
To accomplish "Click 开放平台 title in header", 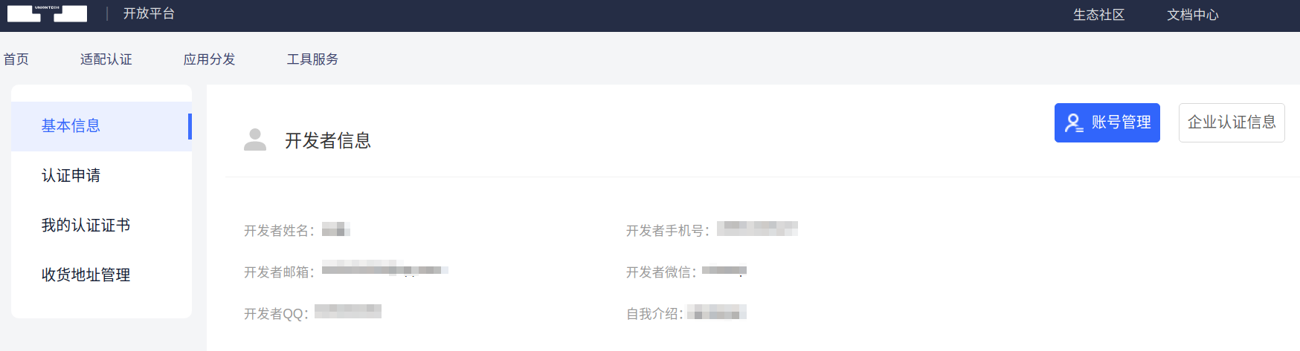I will (x=149, y=13).
